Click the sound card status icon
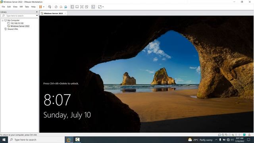 pos(233,135)
